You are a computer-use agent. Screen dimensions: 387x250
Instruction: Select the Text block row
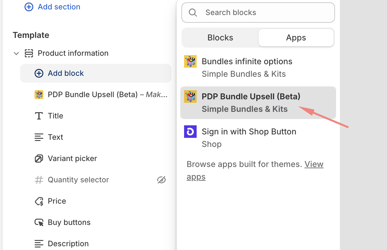coord(96,137)
